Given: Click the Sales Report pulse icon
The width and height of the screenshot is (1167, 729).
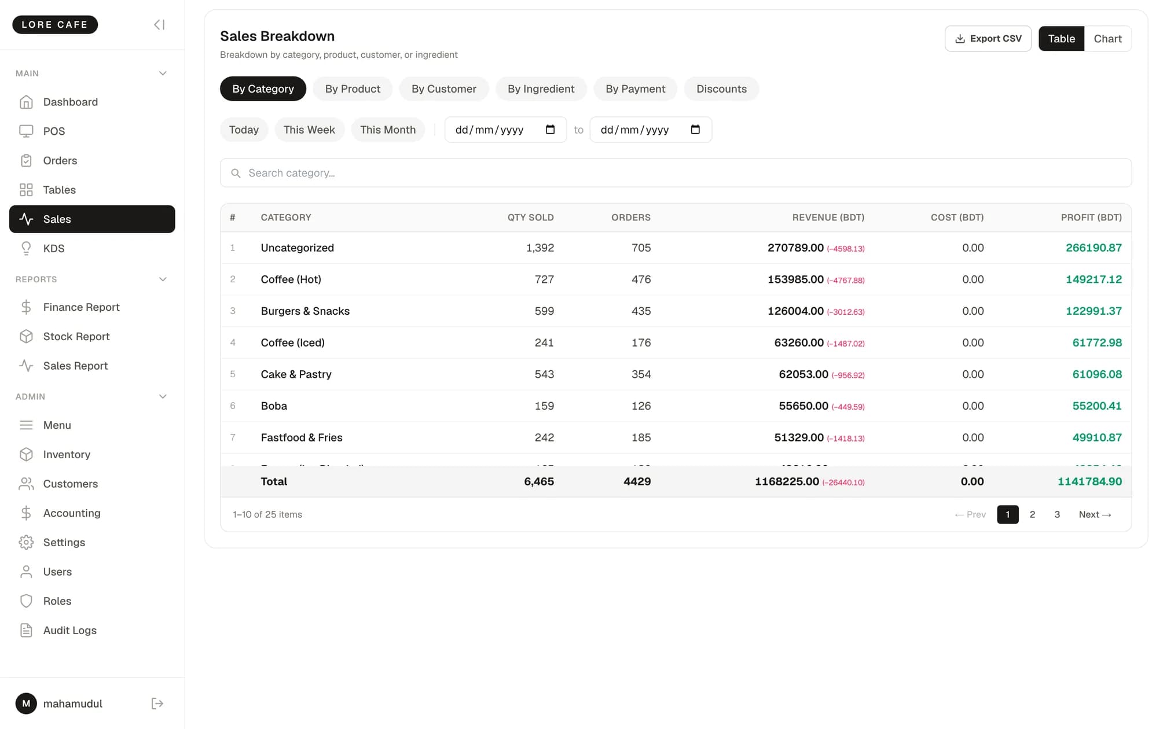Looking at the screenshot, I should 26,366.
